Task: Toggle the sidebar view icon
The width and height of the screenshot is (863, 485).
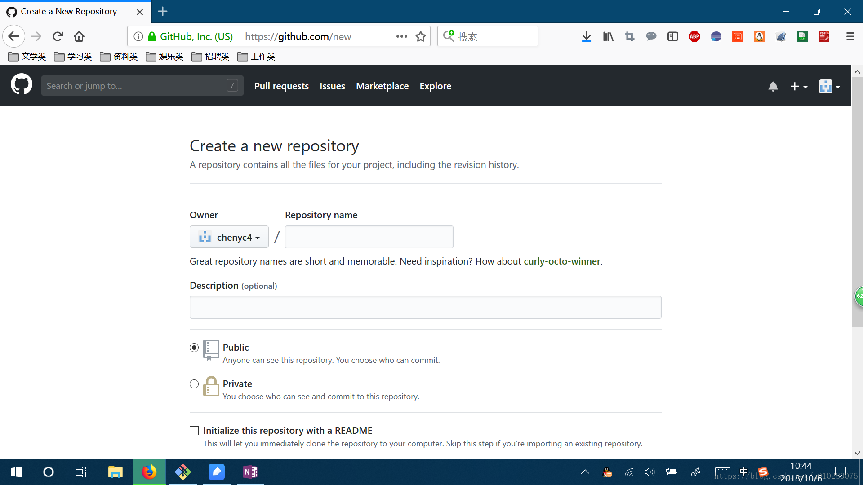Action: pos(673,36)
